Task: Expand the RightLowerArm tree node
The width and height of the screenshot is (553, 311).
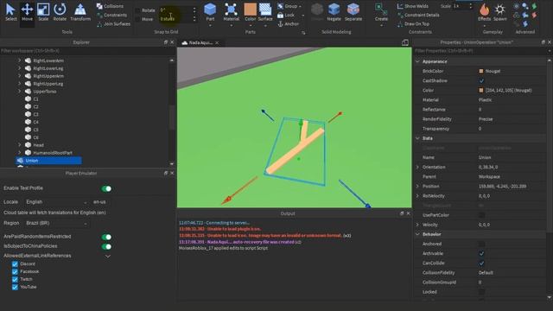Action: pyautogui.click(x=19, y=60)
